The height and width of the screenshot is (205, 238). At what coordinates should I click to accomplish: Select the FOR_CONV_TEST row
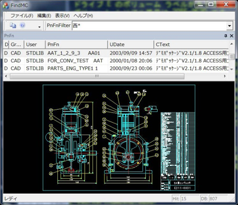pos(116,60)
